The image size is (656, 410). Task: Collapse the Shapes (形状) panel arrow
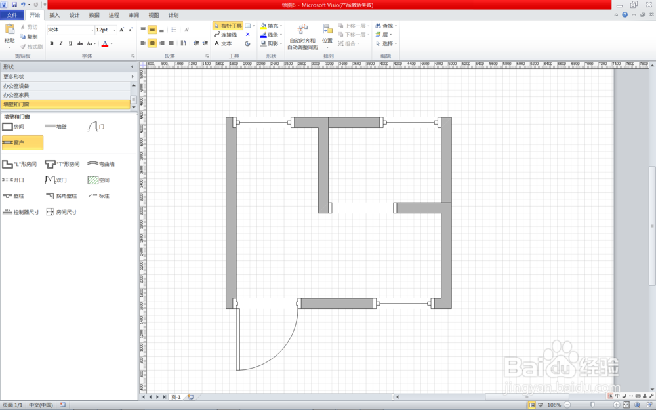pos(133,66)
